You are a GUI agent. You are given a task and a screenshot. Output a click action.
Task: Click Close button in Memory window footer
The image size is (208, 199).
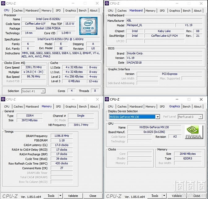(x=93, y=196)
